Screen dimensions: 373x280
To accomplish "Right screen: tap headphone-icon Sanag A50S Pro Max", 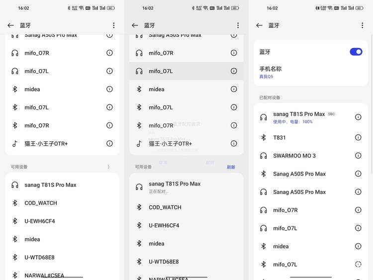I will 311,192.
